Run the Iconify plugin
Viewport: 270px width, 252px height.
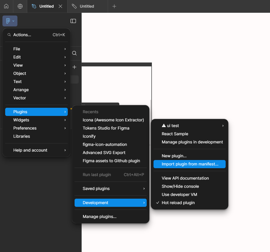(111, 136)
